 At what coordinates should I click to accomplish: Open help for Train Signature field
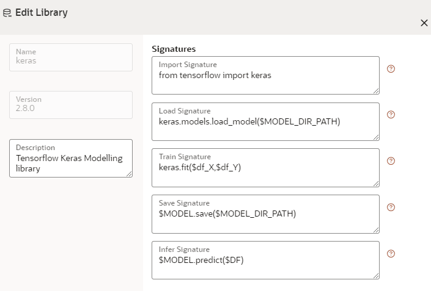pos(391,161)
